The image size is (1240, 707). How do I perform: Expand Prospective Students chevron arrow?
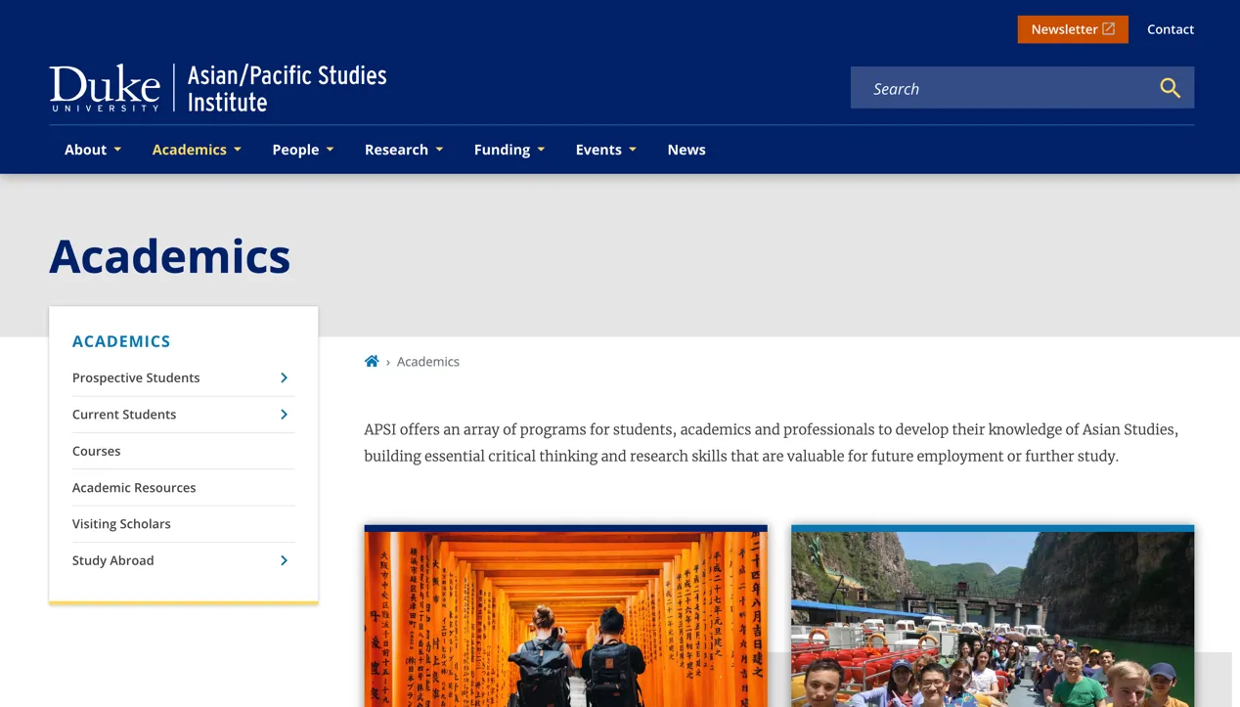(x=284, y=377)
